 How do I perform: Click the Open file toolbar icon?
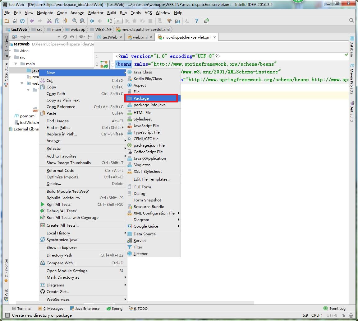click(7, 21)
